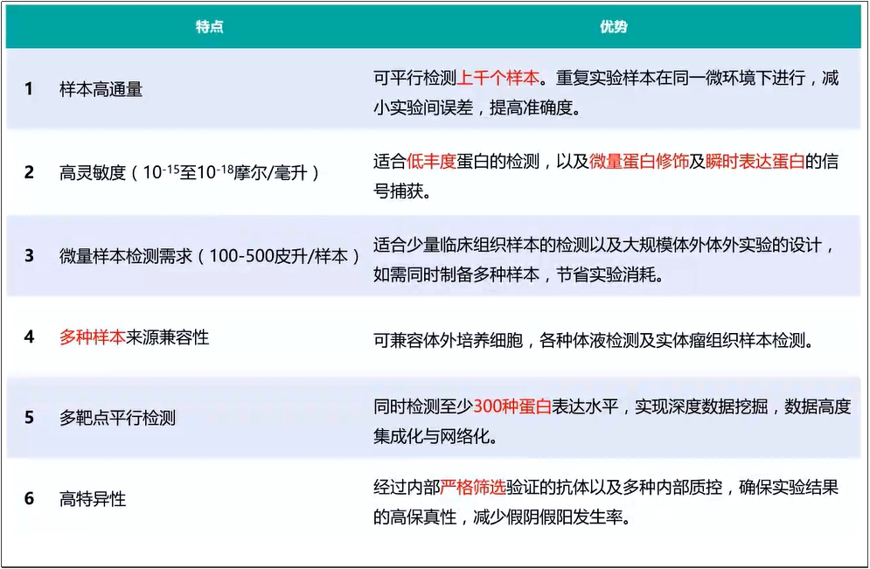This screenshot has height=569, width=870.
Task: Click the red 多种样本 text in row 4
Action: click(92, 337)
